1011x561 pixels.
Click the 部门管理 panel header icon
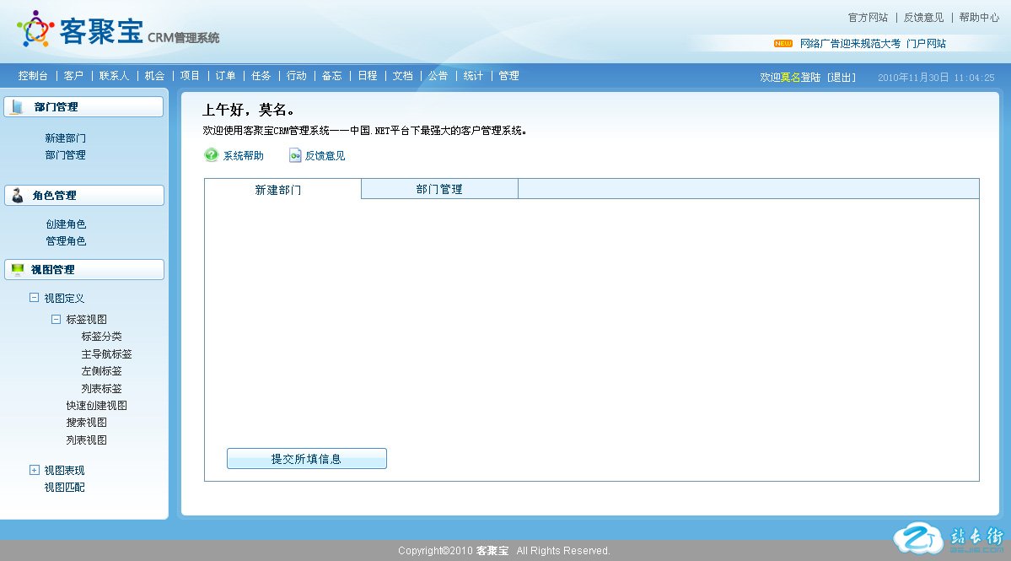click(x=18, y=107)
